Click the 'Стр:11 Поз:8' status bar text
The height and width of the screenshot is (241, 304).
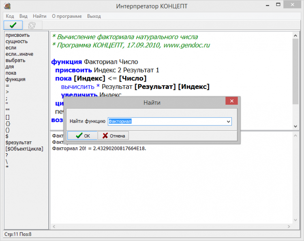(x=18, y=234)
